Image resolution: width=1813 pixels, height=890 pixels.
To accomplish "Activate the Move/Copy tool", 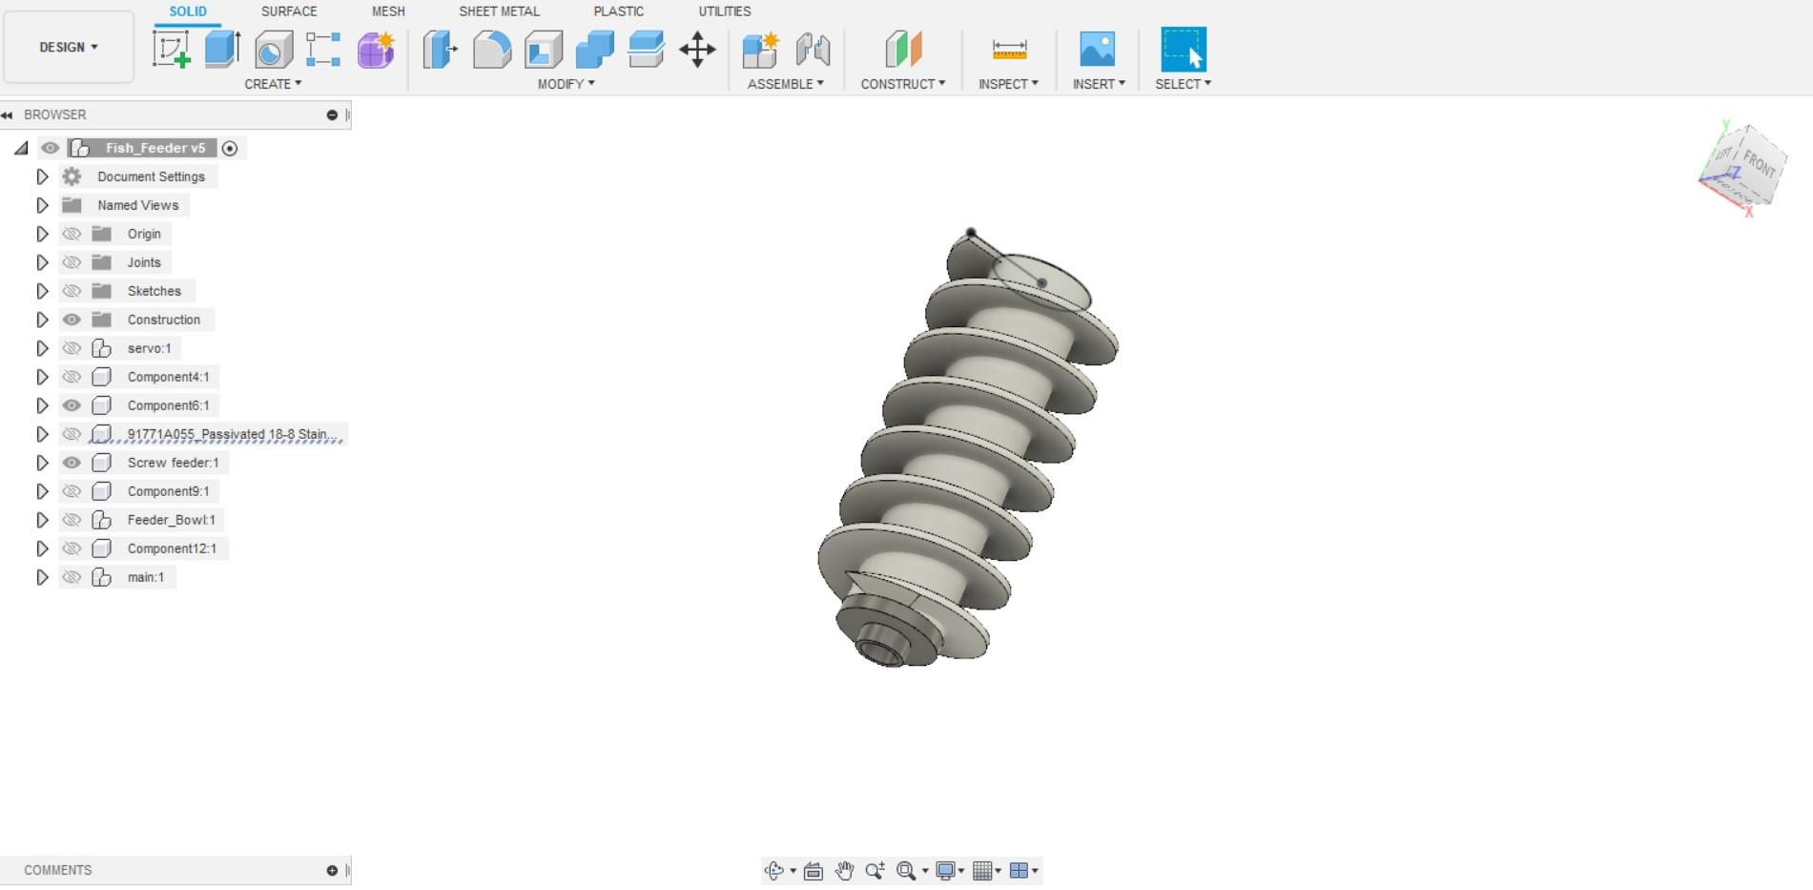I will click(x=698, y=48).
